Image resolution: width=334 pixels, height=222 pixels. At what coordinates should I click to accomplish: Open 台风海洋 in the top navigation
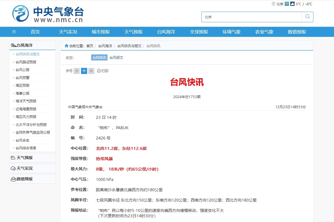coord(166,32)
